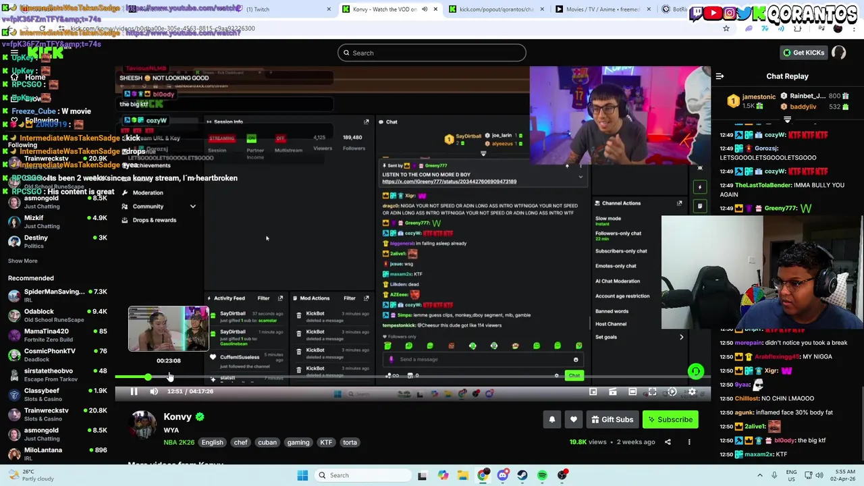Open Destiny's channel in sidebar
The width and height of the screenshot is (864, 486).
tap(57, 241)
